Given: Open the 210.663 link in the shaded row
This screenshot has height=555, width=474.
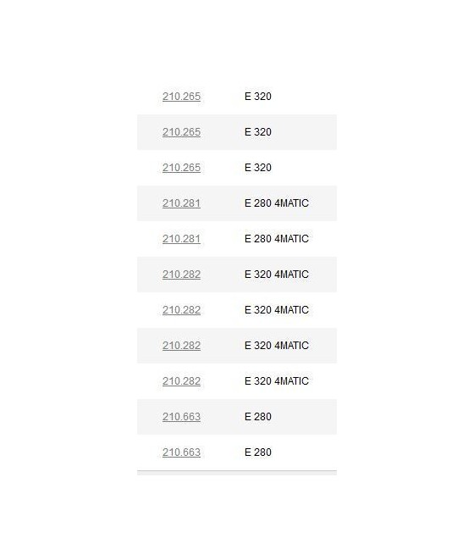Looking at the screenshot, I should click(181, 417).
